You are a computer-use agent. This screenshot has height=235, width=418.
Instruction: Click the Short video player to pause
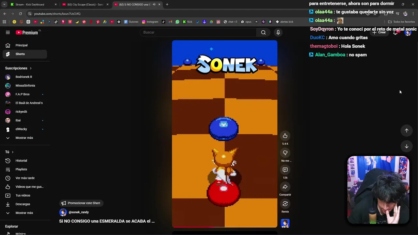tap(225, 134)
